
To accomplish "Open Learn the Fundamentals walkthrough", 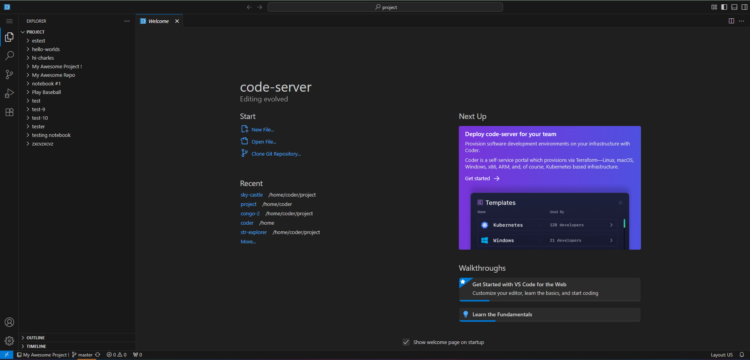I will (x=550, y=315).
